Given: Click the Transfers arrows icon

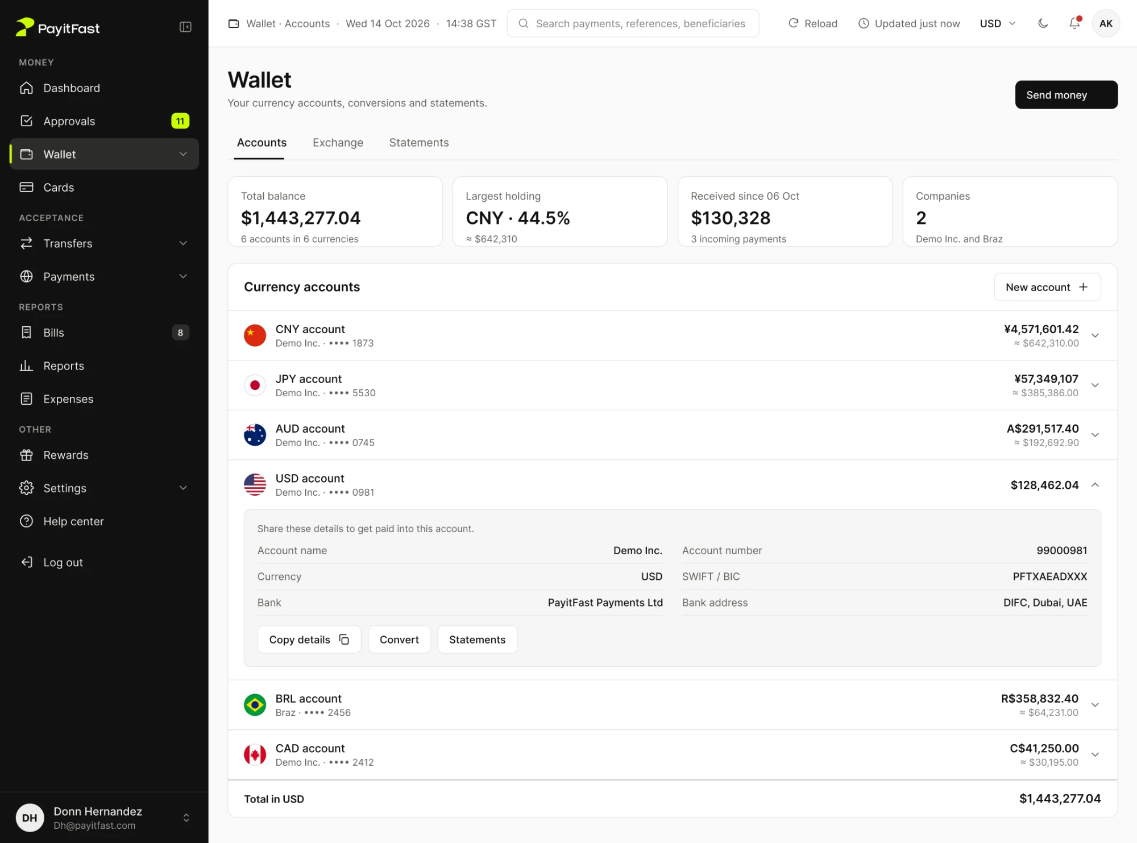Looking at the screenshot, I should coord(26,243).
